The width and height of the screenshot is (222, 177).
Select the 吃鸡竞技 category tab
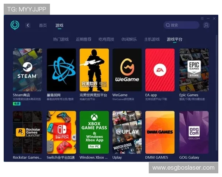click(x=106, y=39)
